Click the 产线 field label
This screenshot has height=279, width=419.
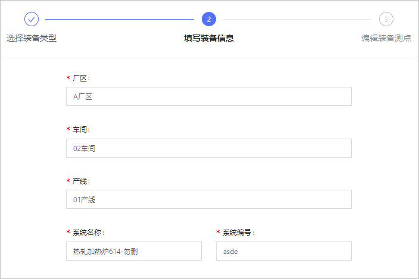click(x=81, y=181)
